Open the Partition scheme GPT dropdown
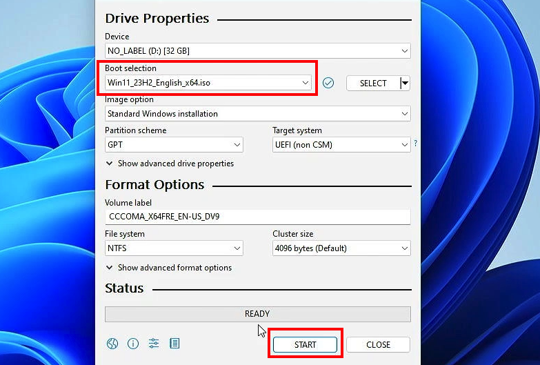 point(174,145)
